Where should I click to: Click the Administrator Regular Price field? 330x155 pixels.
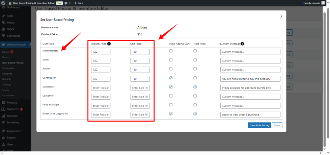tap(101, 52)
